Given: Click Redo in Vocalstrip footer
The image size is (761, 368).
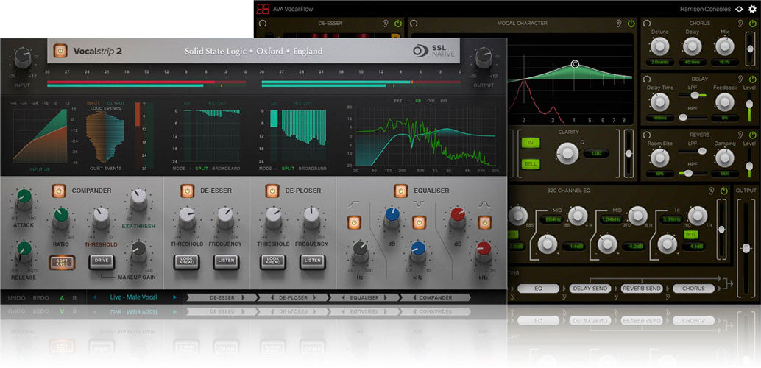Looking at the screenshot, I should 40,297.
